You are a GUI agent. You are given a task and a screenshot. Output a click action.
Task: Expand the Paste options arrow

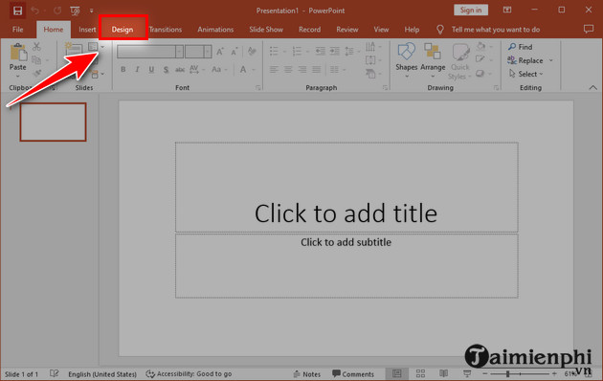tap(17, 77)
